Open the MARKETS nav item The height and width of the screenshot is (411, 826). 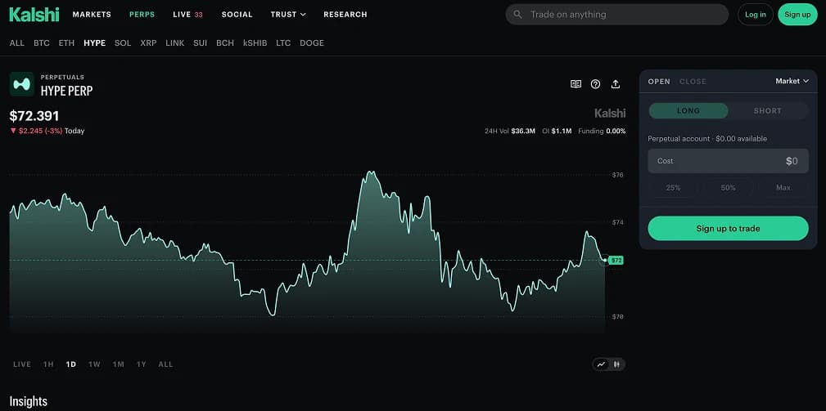92,15
